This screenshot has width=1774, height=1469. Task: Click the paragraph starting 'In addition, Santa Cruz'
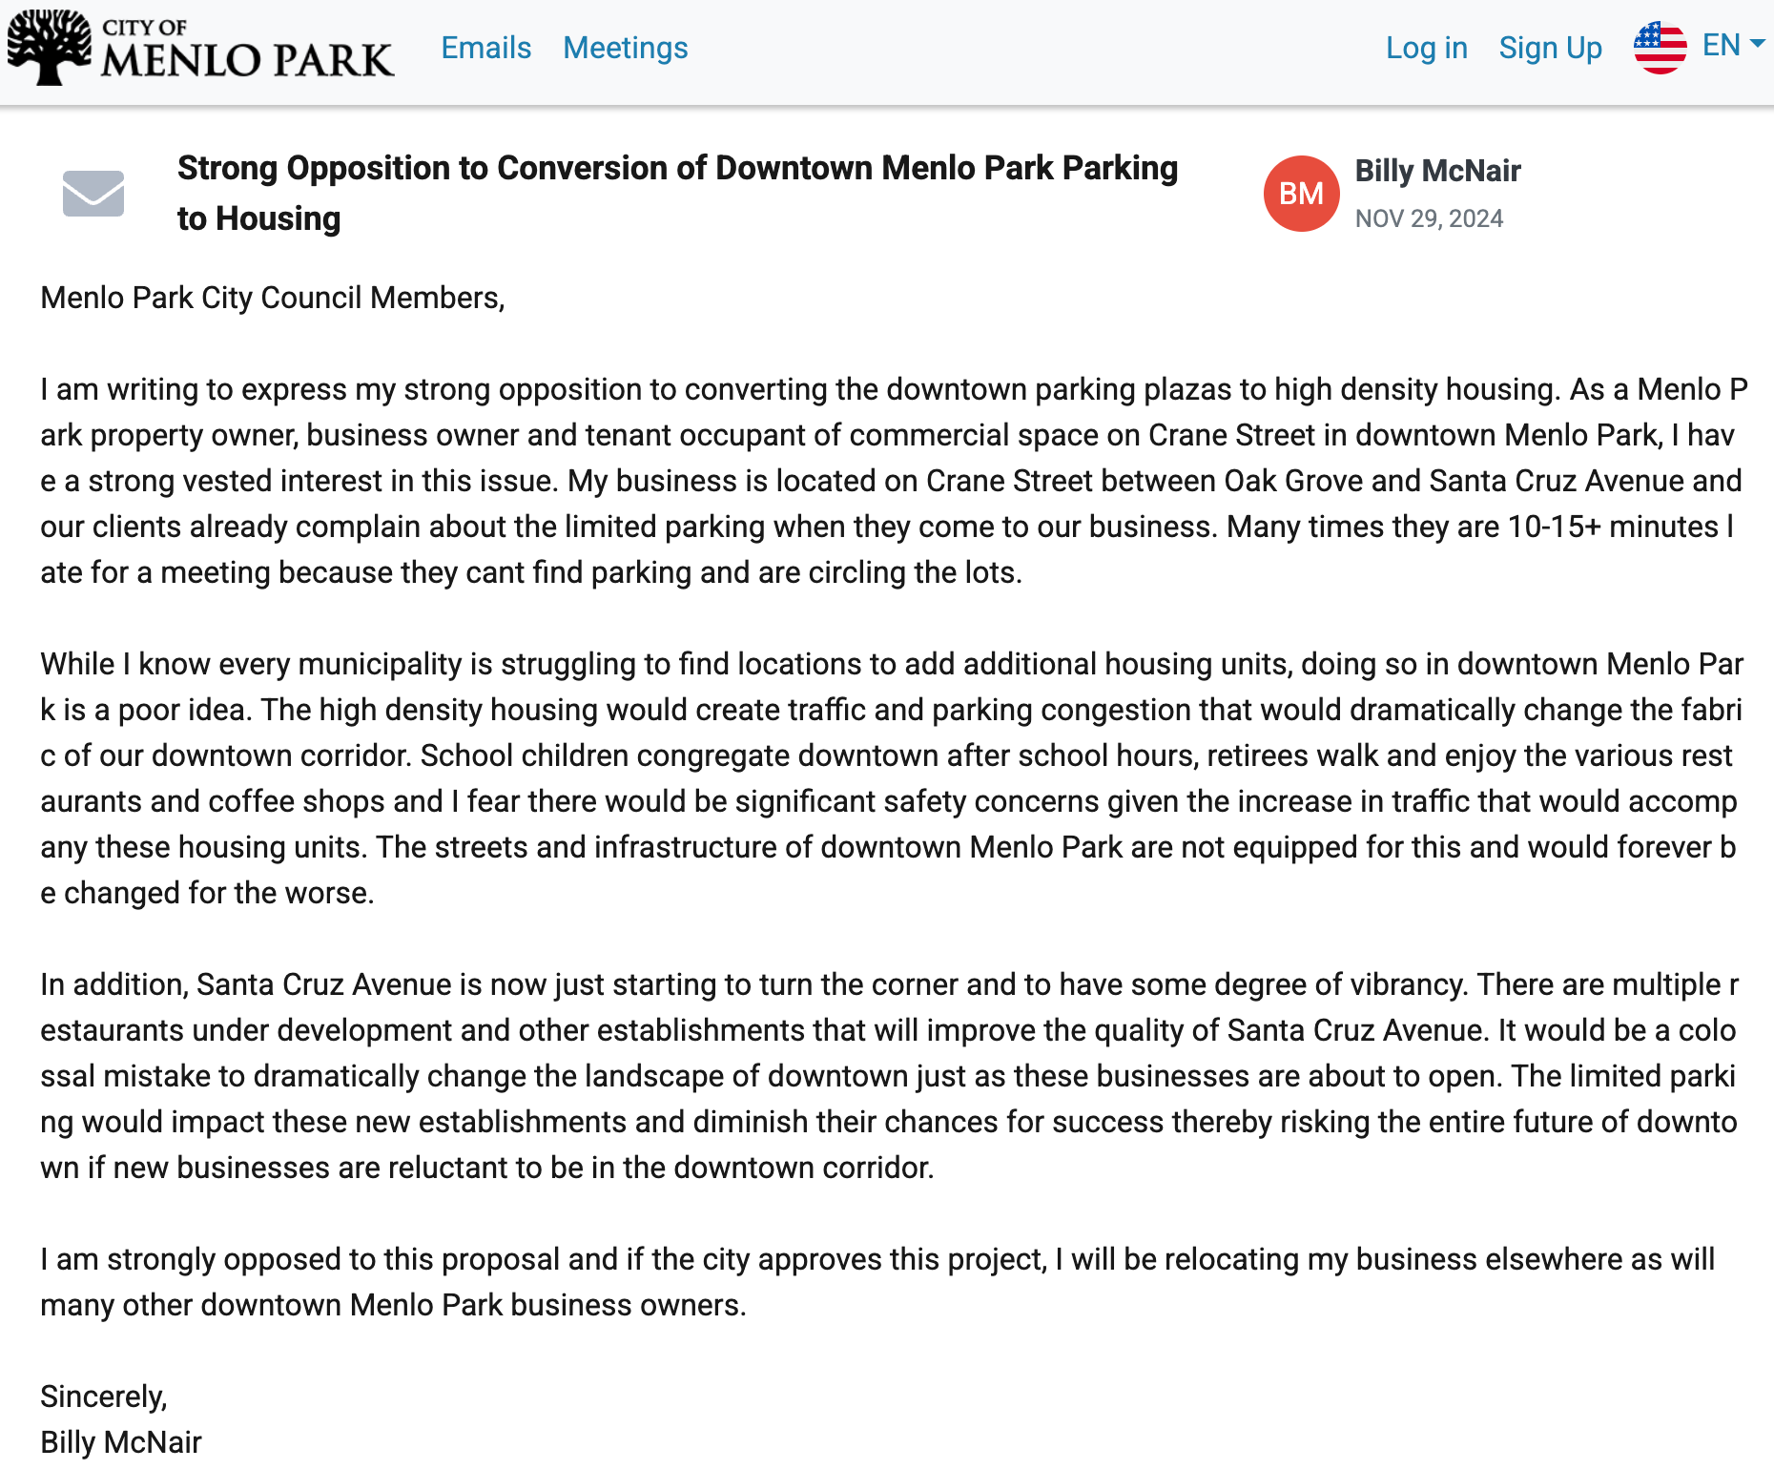pos(890,1076)
